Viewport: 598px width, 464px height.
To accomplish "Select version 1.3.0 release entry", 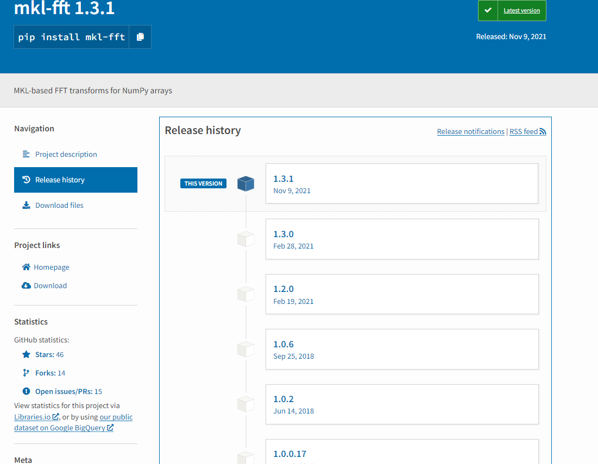I will tap(401, 239).
